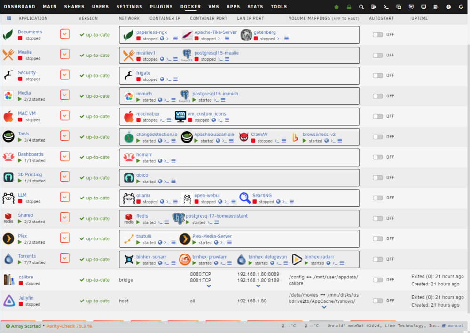Toggle autostart for Documents folder
The width and height of the screenshot is (470, 333).
tap(378, 34)
